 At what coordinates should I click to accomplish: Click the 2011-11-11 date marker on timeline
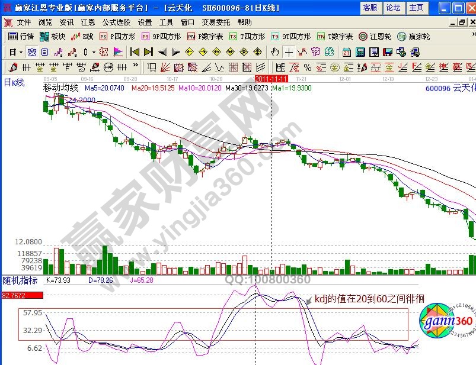(271, 78)
